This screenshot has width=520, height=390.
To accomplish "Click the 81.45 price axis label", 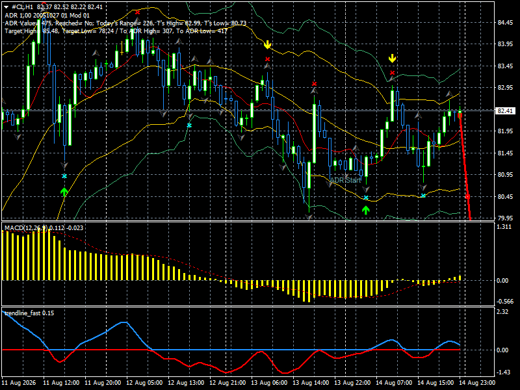I will coord(505,153).
